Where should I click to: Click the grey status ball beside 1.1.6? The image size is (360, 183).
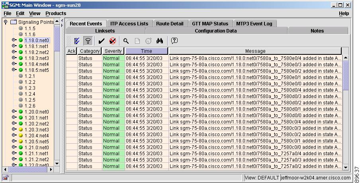[x=21, y=34]
